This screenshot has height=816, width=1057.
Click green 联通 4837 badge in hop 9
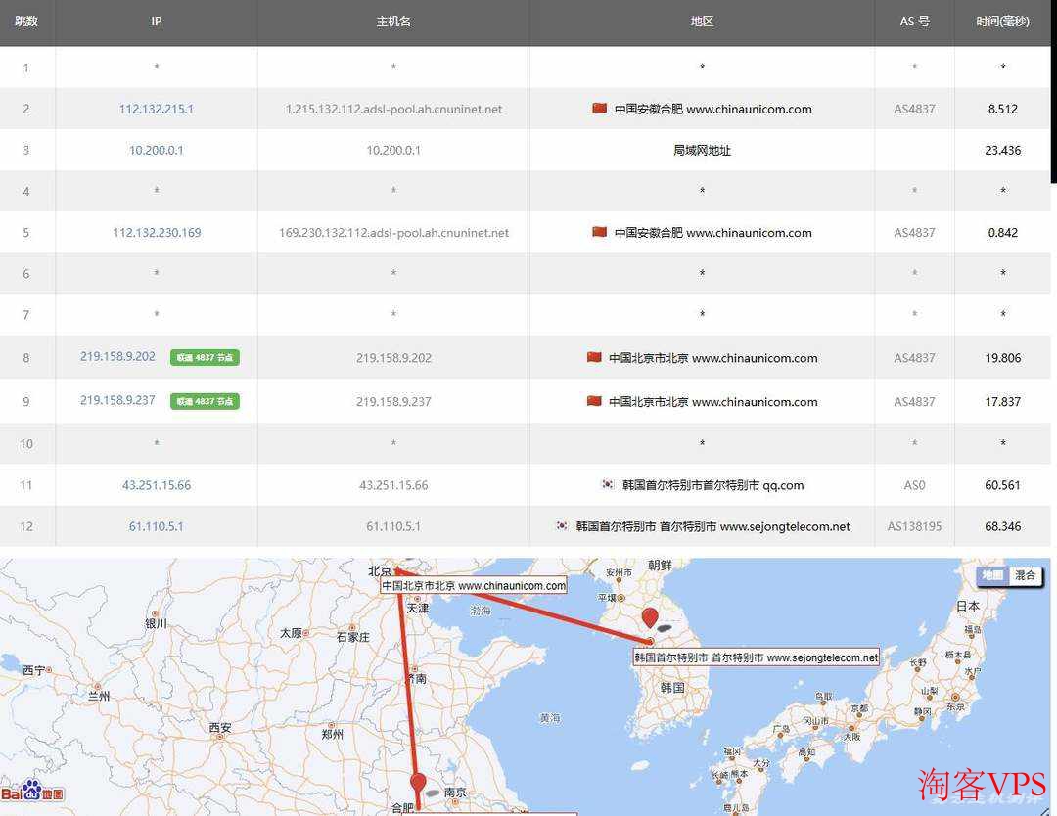coord(205,401)
